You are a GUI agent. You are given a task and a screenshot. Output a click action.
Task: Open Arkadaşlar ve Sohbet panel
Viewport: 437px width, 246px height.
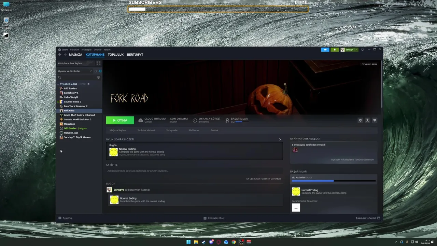coord(368,218)
